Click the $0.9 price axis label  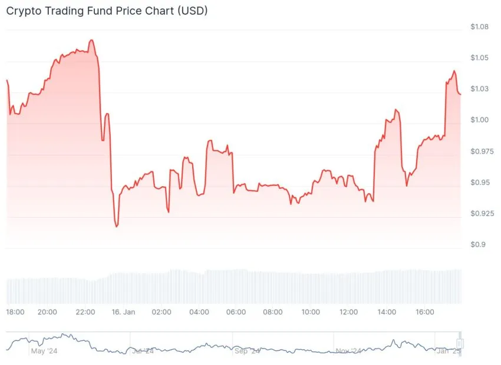tap(477, 245)
